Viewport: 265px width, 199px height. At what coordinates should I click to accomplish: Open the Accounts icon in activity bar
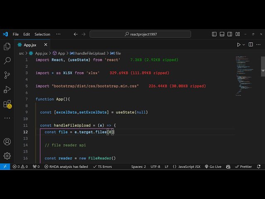(7, 142)
